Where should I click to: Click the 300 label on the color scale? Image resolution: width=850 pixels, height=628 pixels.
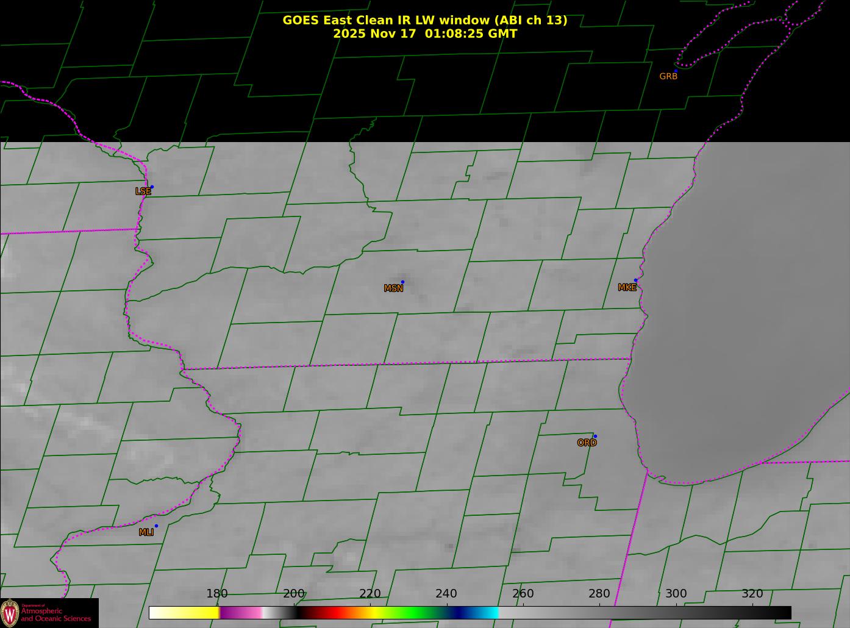click(x=676, y=594)
